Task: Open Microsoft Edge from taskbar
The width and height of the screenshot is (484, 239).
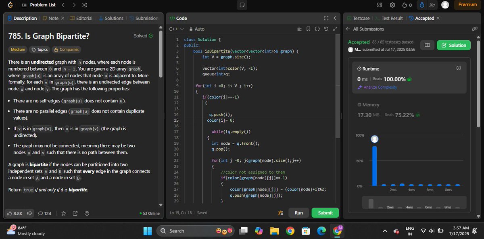Action: [321, 231]
